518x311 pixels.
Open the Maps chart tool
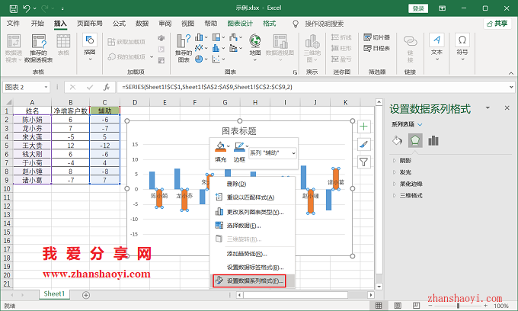coord(255,47)
